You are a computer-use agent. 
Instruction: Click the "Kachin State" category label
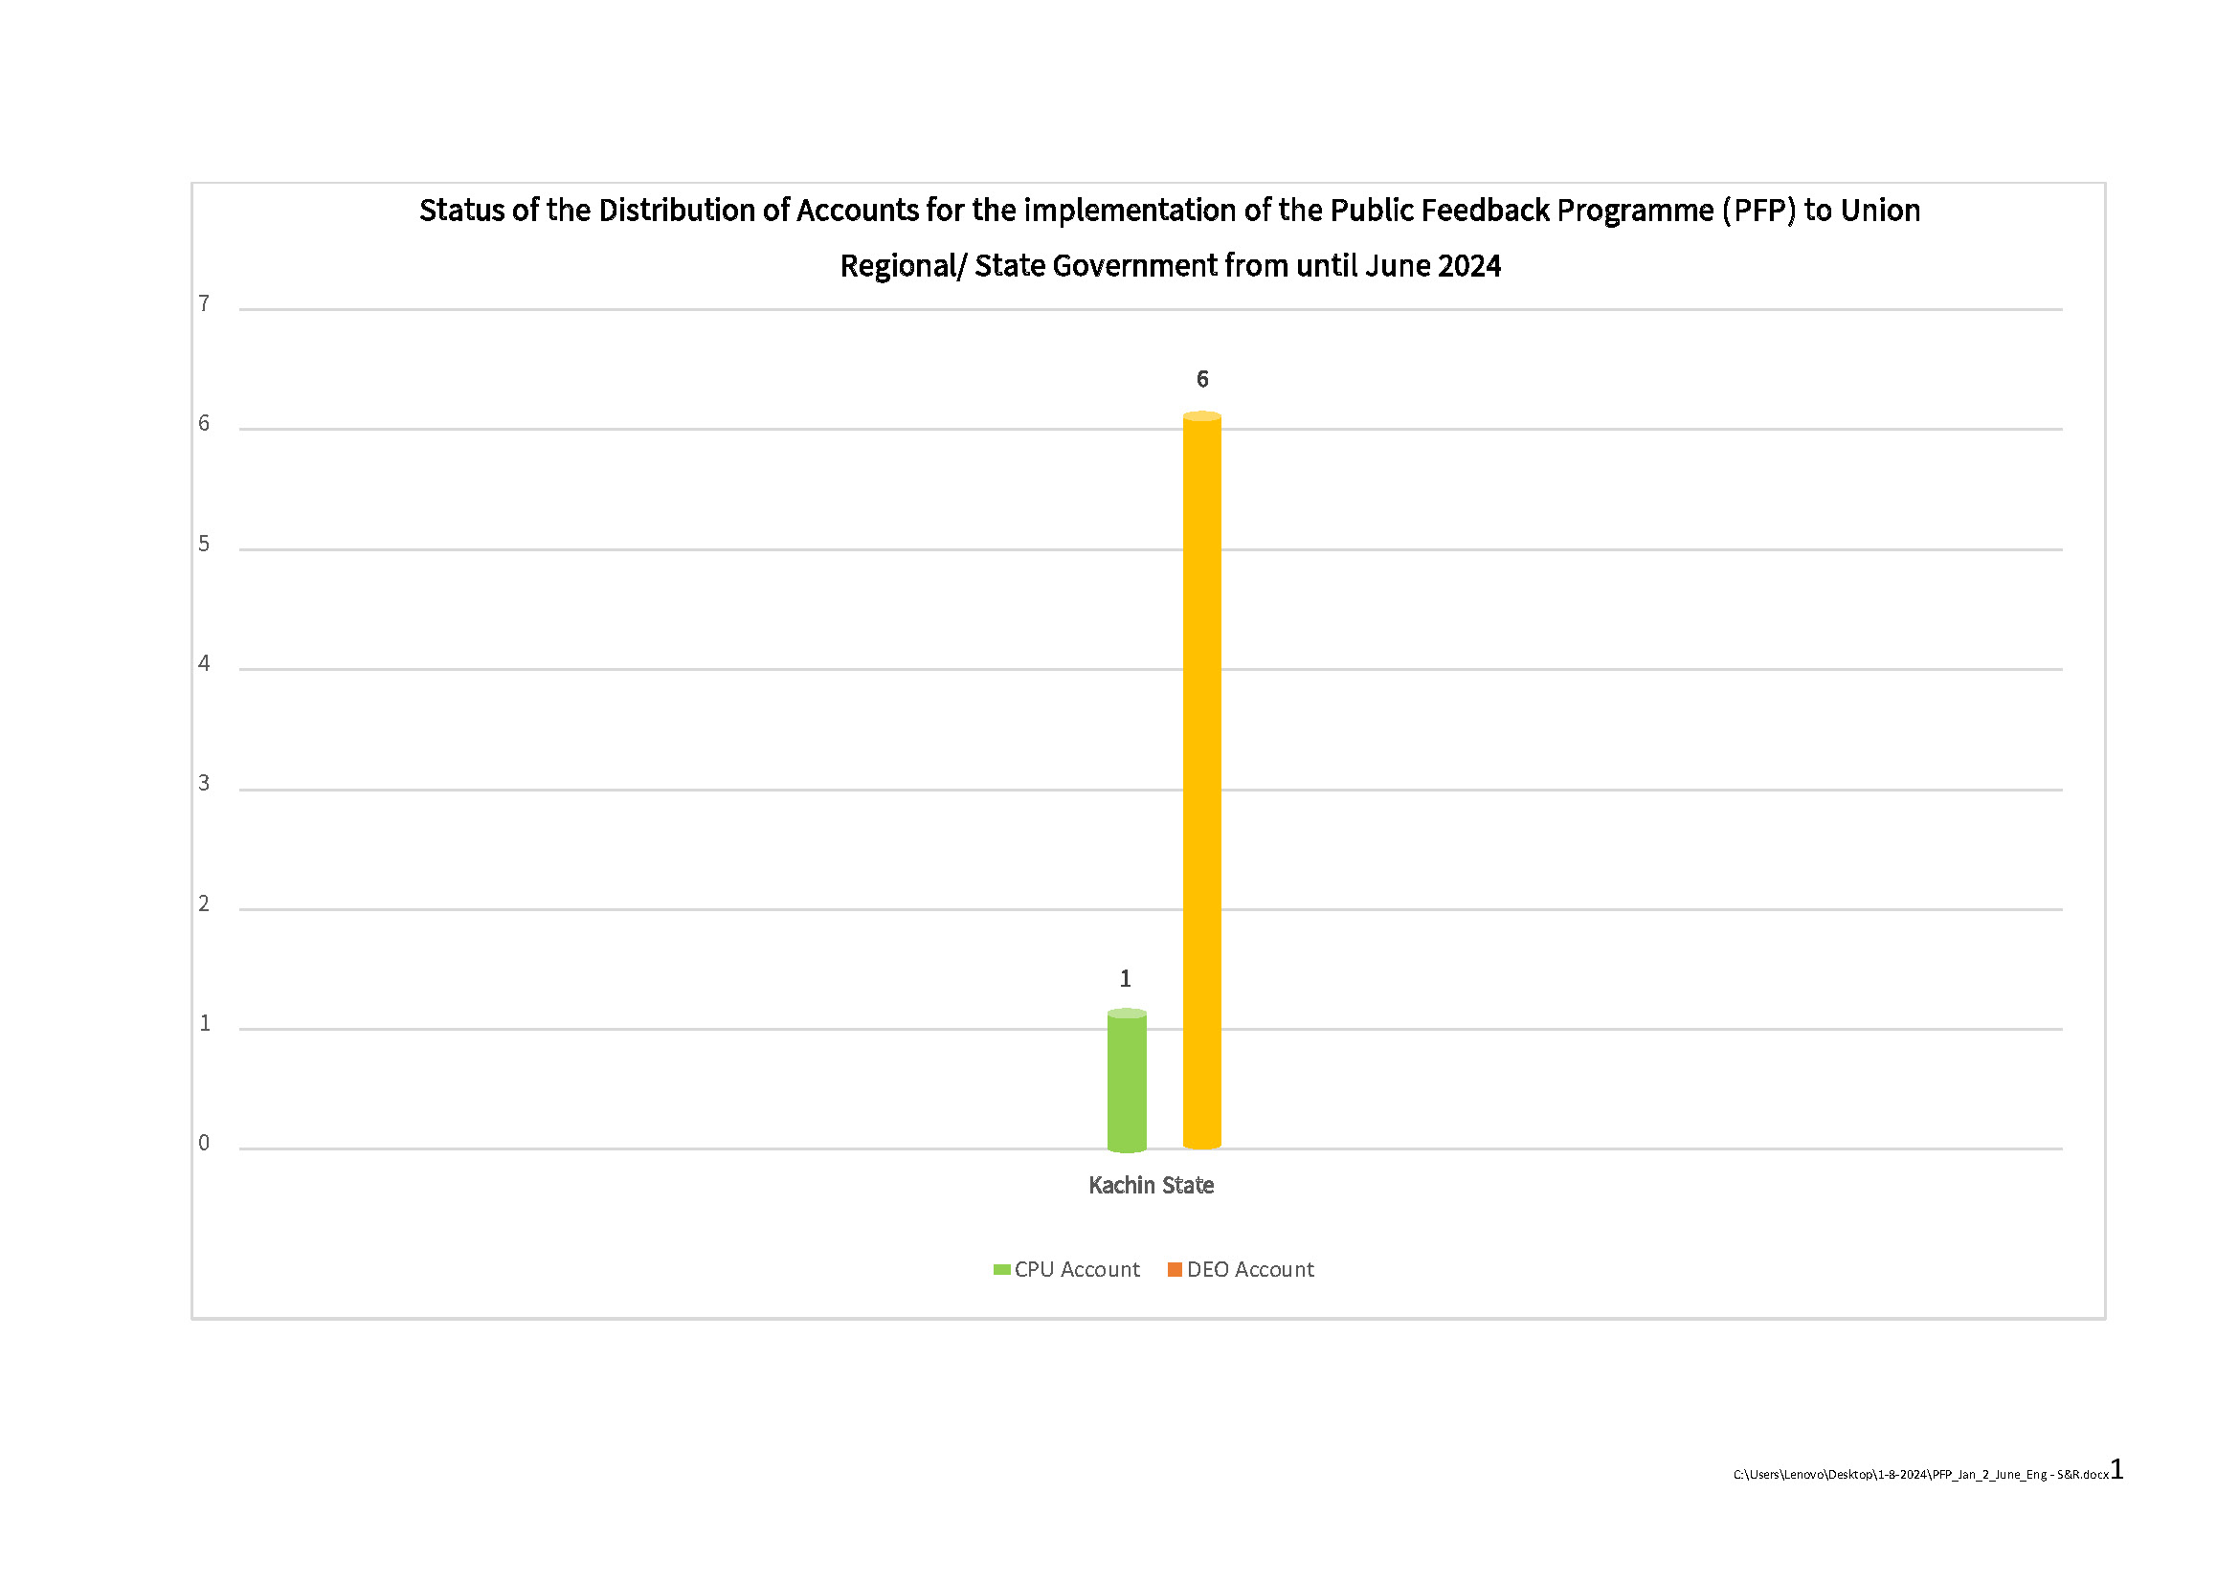tap(1151, 1185)
